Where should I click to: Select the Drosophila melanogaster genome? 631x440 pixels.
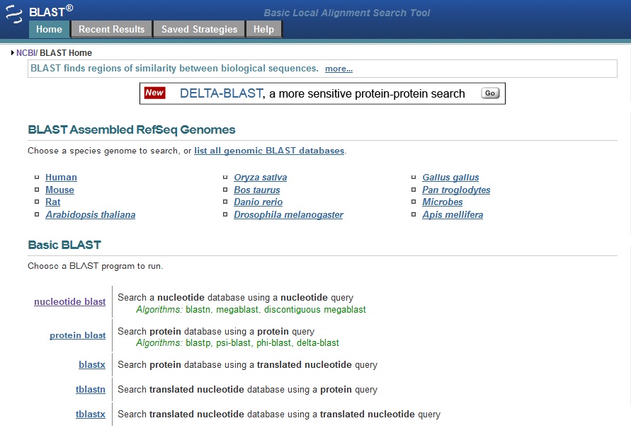[x=288, y=214]
